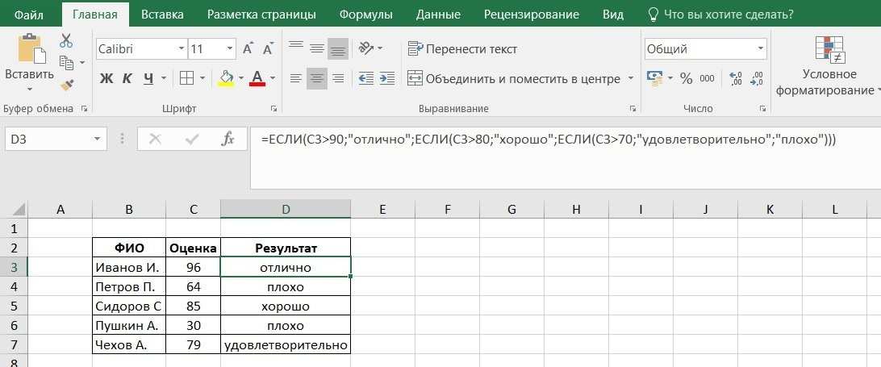Switch to Разметка страницы tab
Screen dimensions: 881x367
click(x=261, y=15)
